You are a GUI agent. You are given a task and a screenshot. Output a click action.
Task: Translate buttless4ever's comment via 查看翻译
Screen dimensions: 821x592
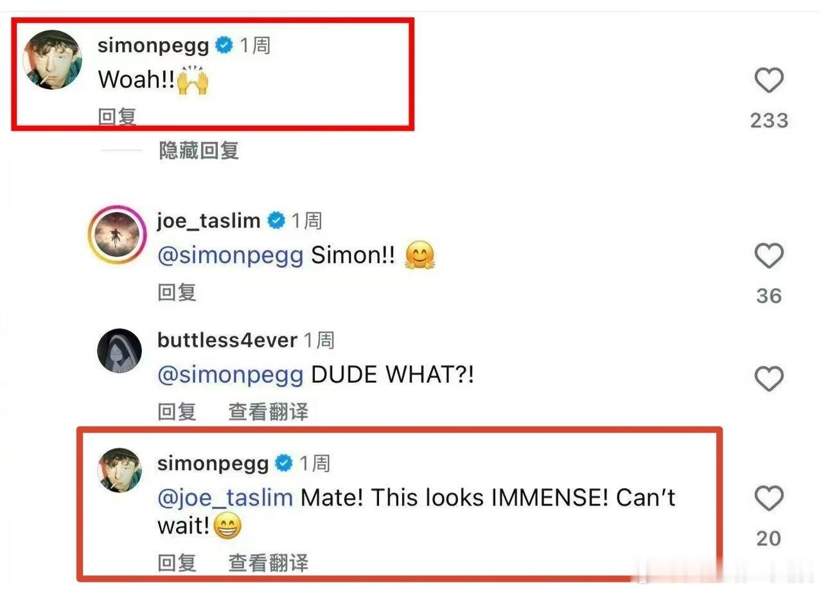pyautogui.click(x=268, y=412)
